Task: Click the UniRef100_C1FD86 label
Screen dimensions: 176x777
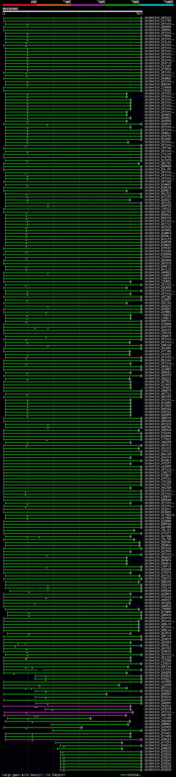Action: pos(158,660)
